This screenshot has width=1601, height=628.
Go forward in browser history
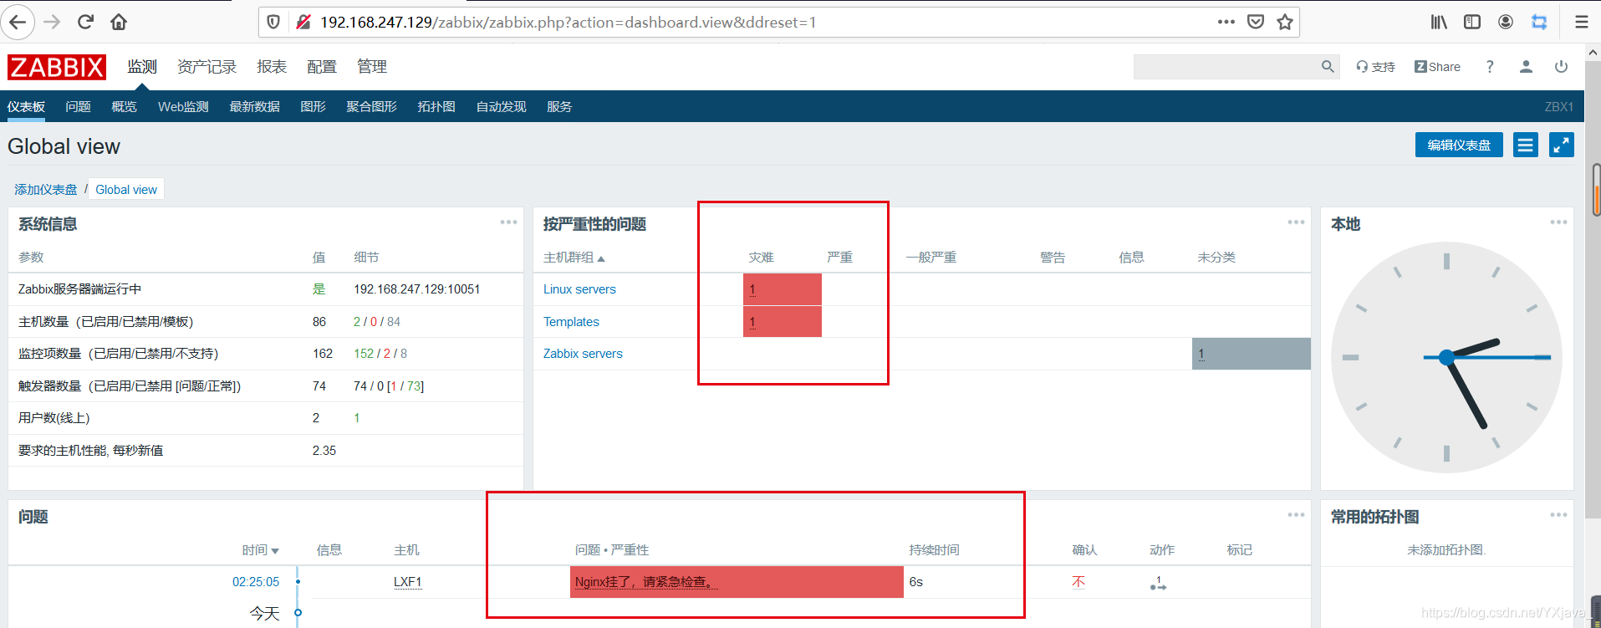52,23
